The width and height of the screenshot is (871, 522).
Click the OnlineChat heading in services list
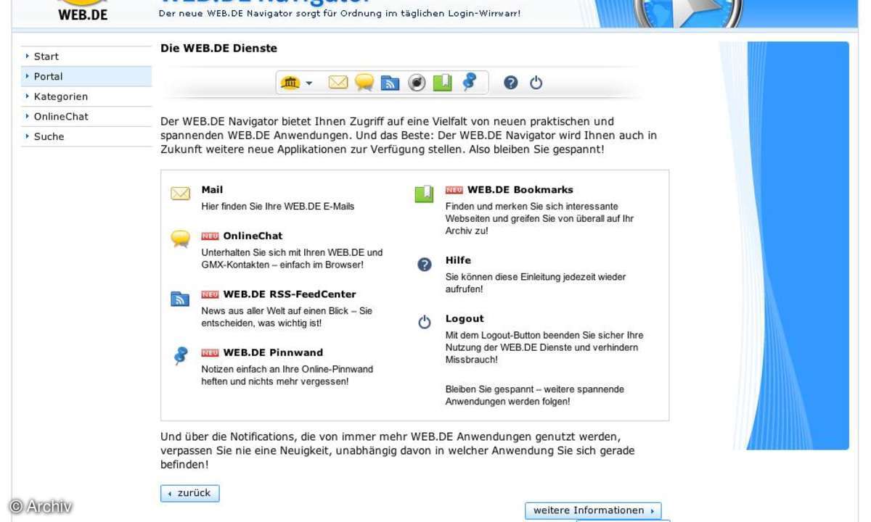253,236
